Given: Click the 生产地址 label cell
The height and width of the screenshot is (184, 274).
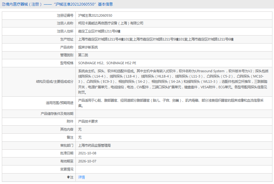Looking at the screenshot, I should (39, 40).
